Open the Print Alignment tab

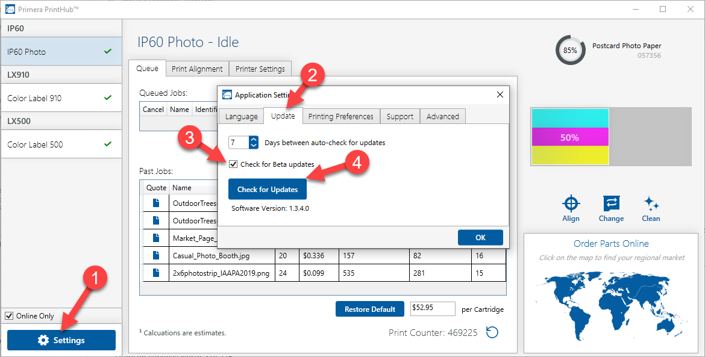197,69
